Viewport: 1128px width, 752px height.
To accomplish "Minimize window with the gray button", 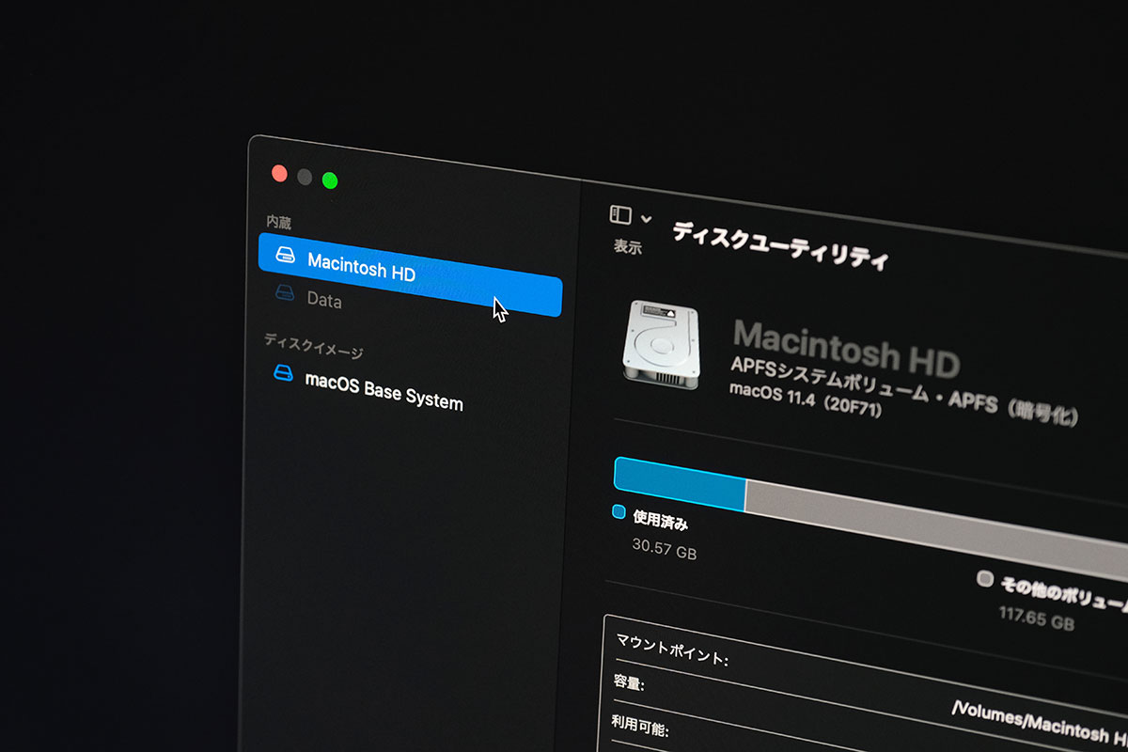I will tap(305, 177).
